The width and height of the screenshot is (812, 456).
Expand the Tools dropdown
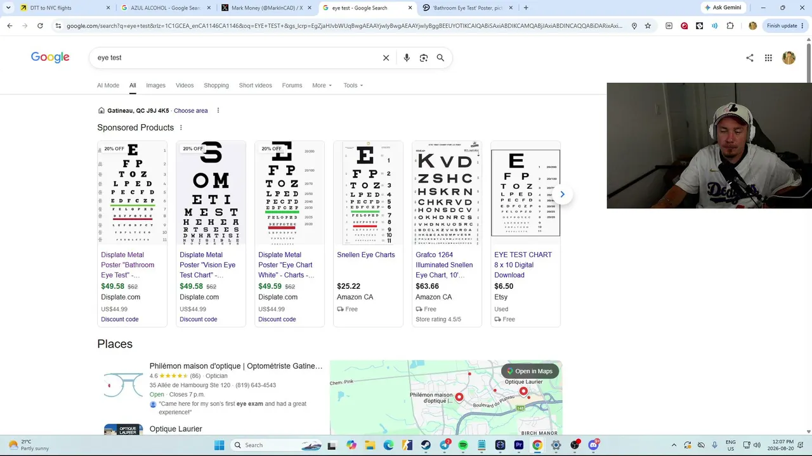353,85
